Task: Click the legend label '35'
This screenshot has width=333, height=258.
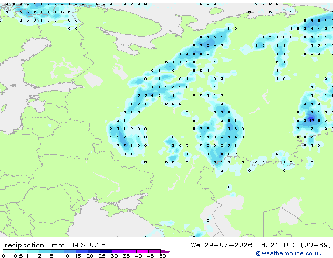Action: coord(126,256)
